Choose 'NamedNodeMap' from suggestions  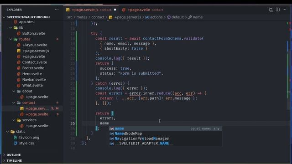click(165, 133)
